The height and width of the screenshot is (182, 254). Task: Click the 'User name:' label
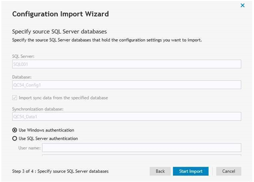pyautogui.click(x=30, y=148)
